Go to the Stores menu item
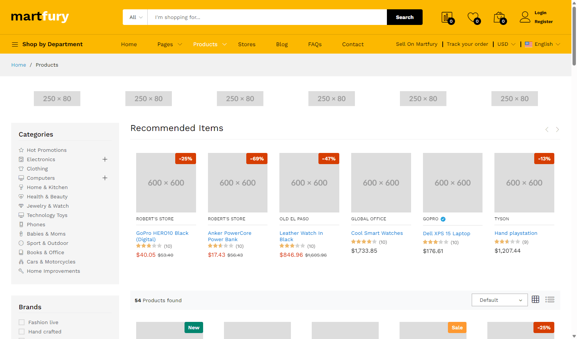577x339 pixels. (247, 44)
